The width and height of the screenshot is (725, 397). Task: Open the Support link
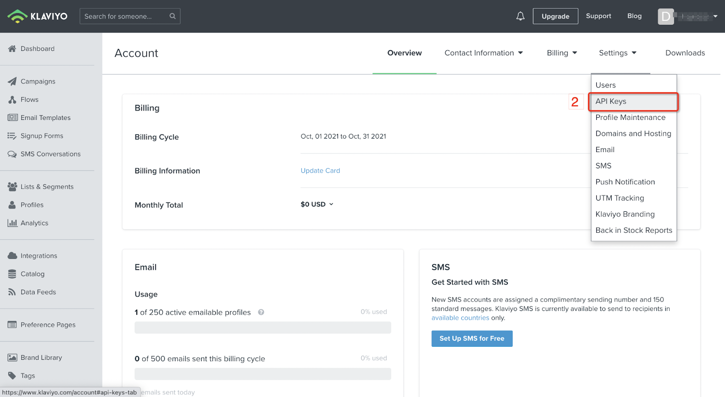tap(598, 16)
